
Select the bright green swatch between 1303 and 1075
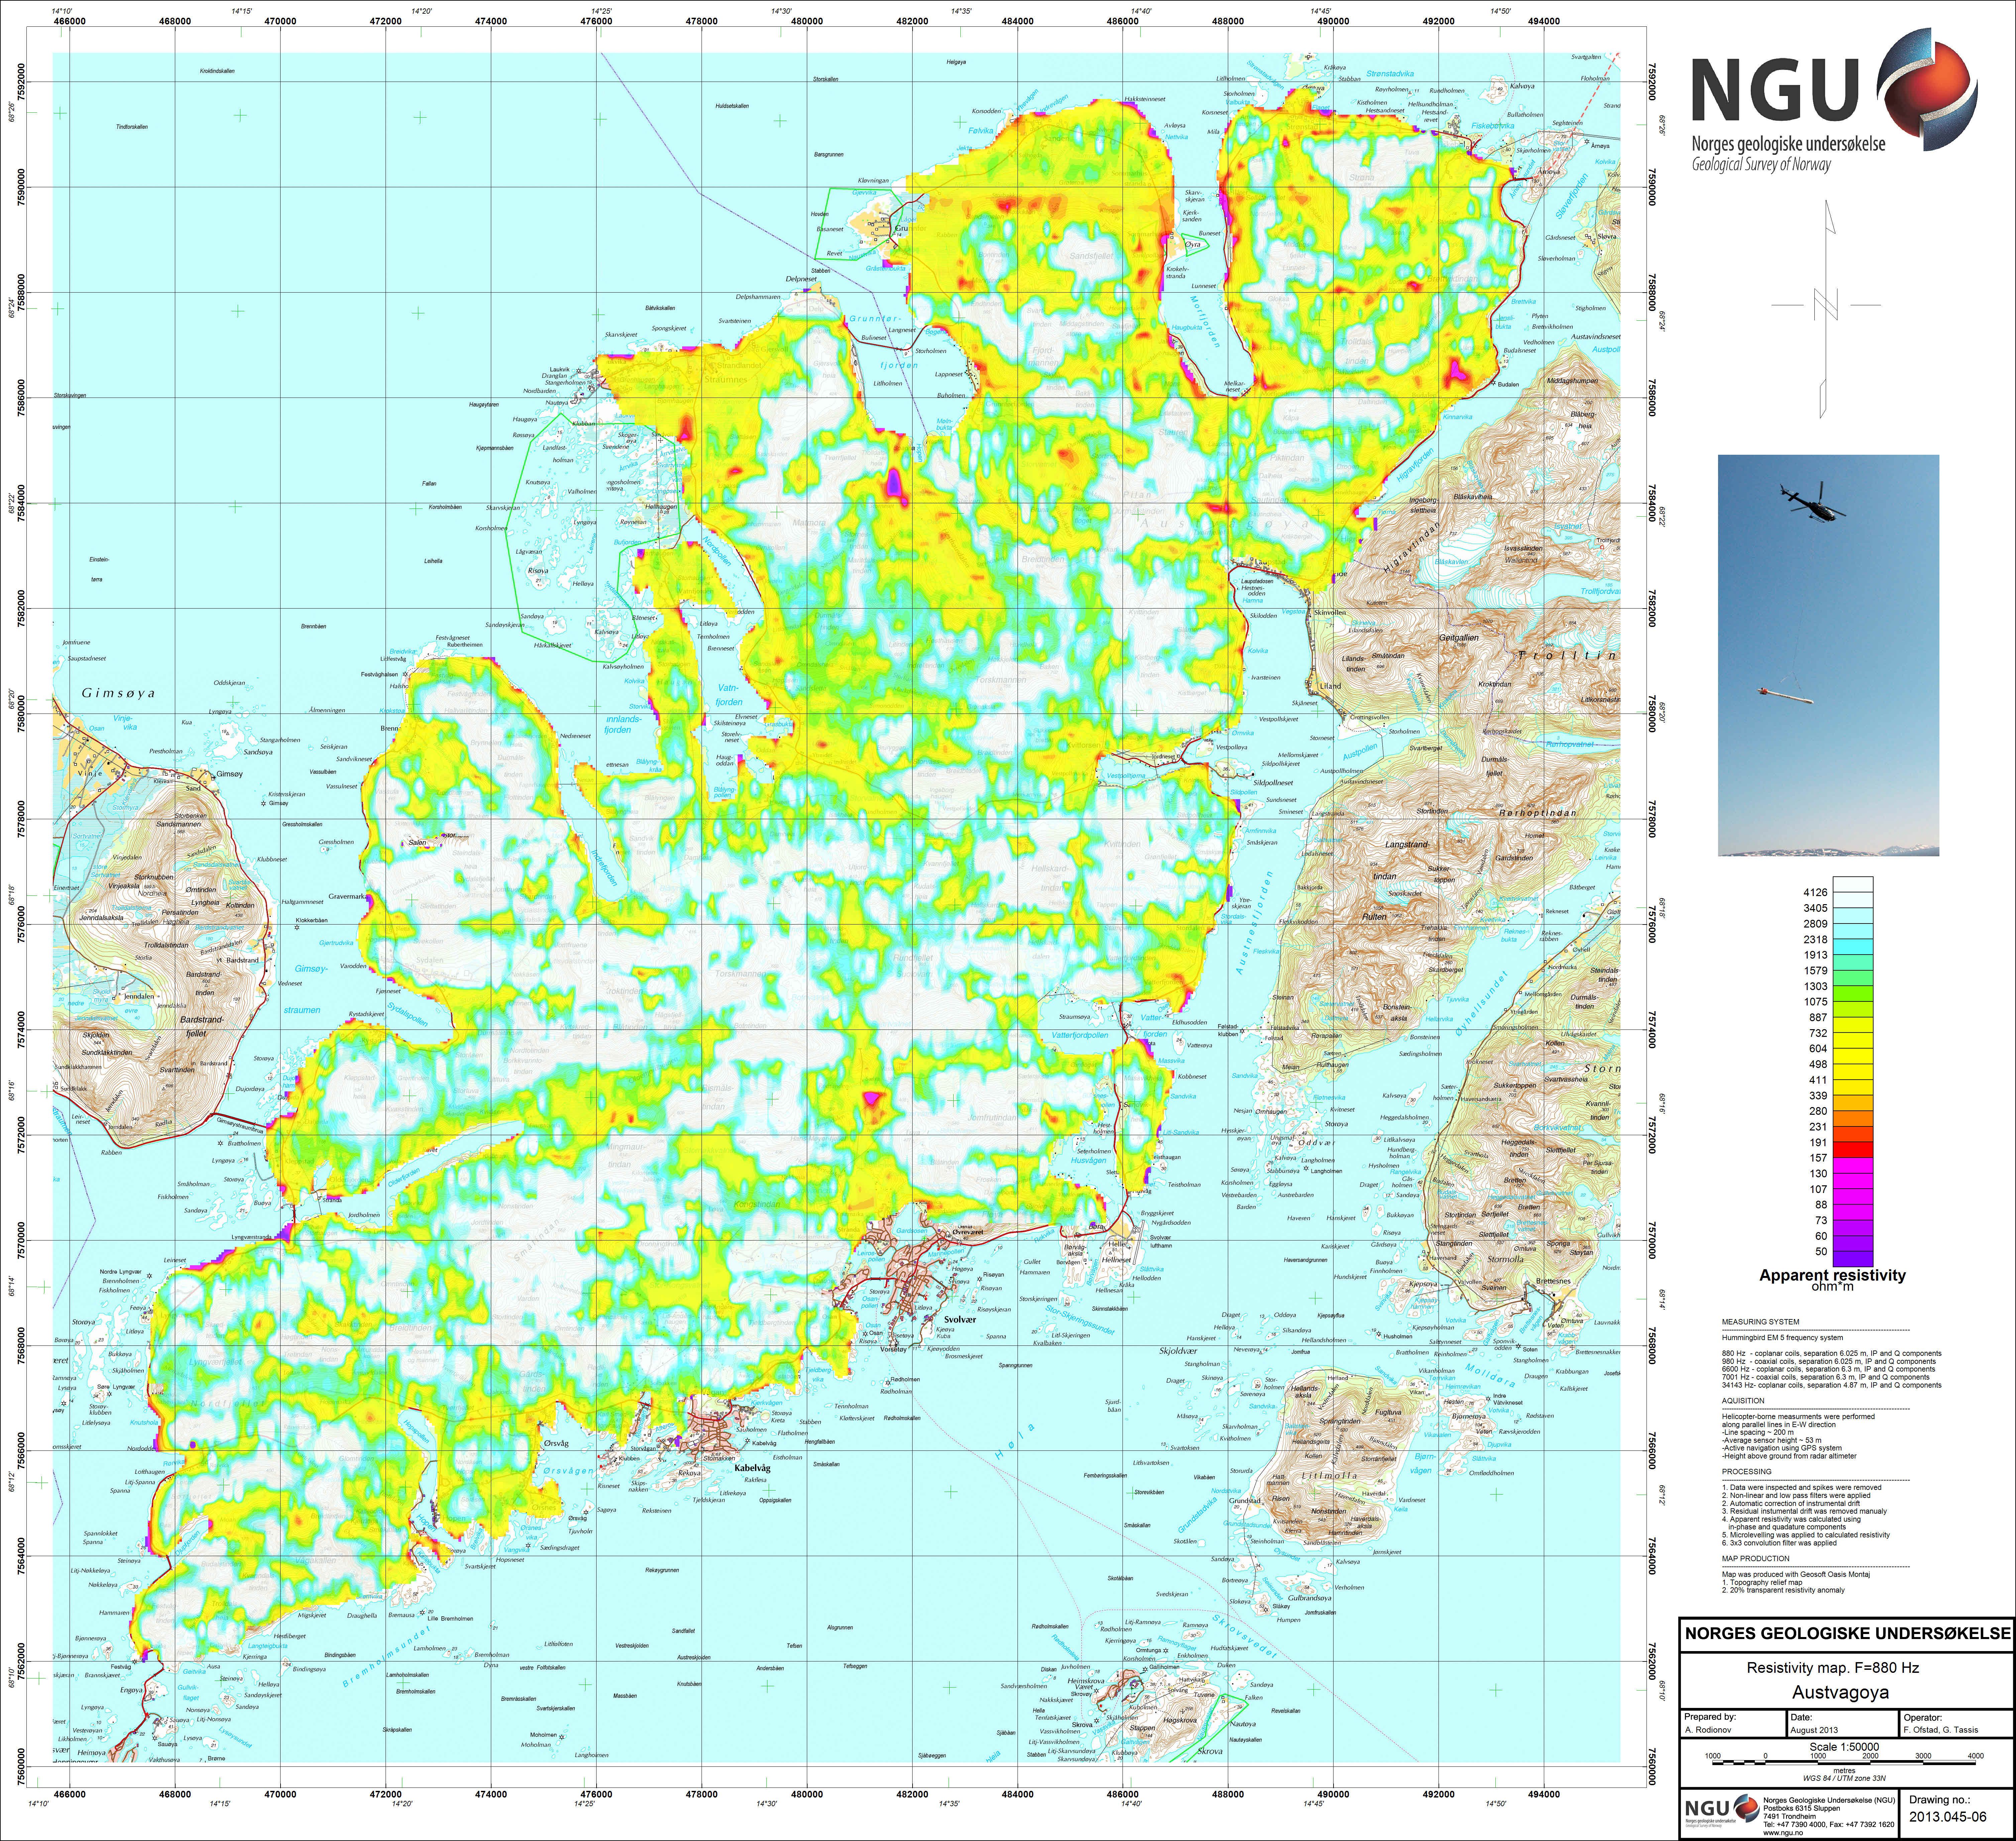[1853, 994]
